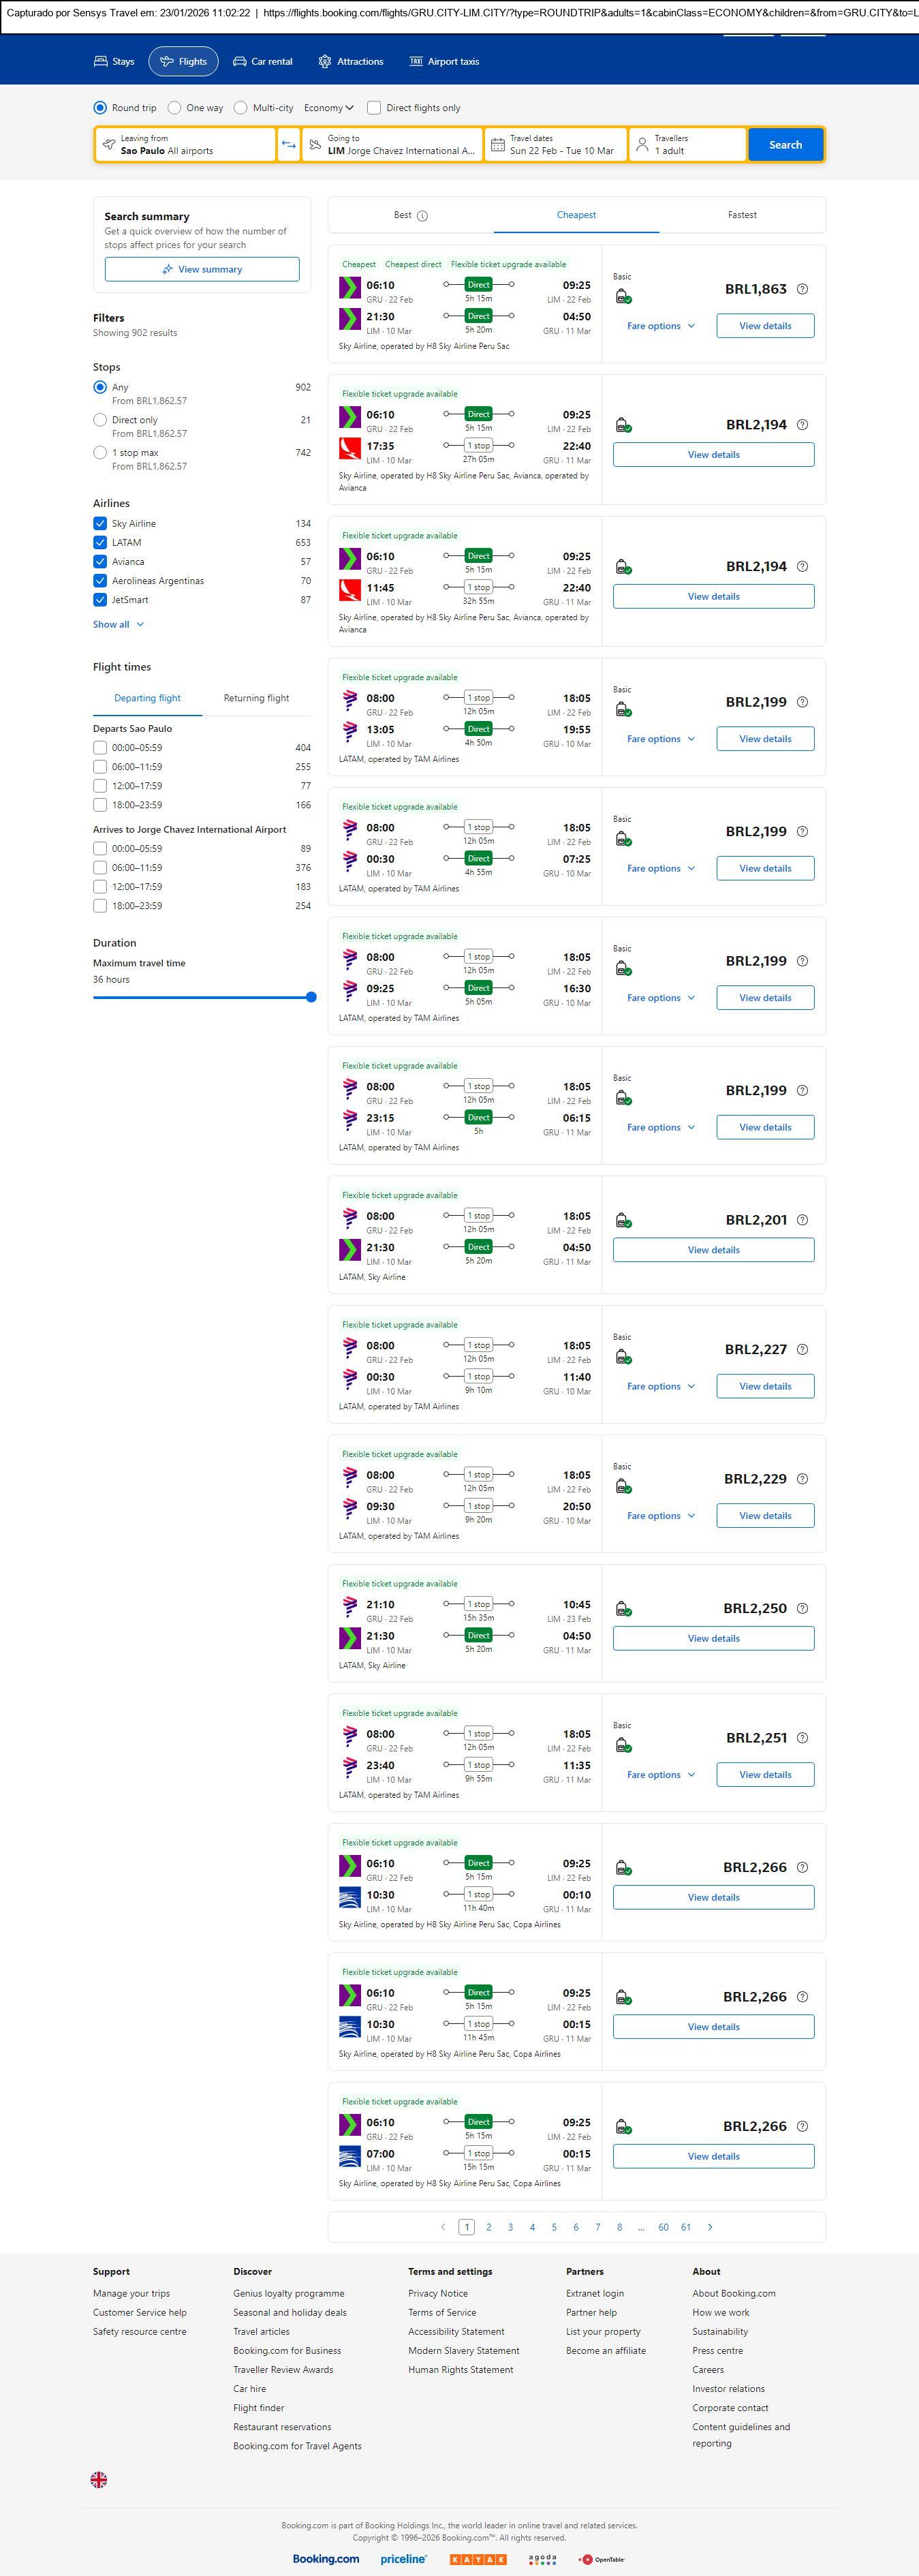Image resolution: width=919 pixels, height=2576 pixels.
Task: Expand Show all airlines list
Action: (118, 625)
